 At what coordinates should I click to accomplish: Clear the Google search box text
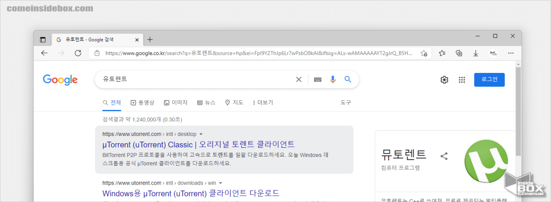[x=298, y=79]
